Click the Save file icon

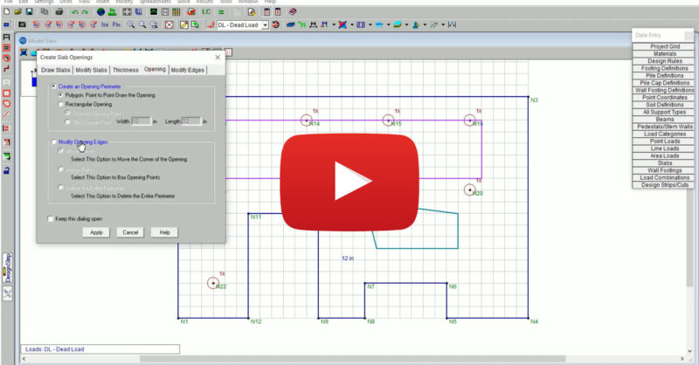[x=29, y=12]
